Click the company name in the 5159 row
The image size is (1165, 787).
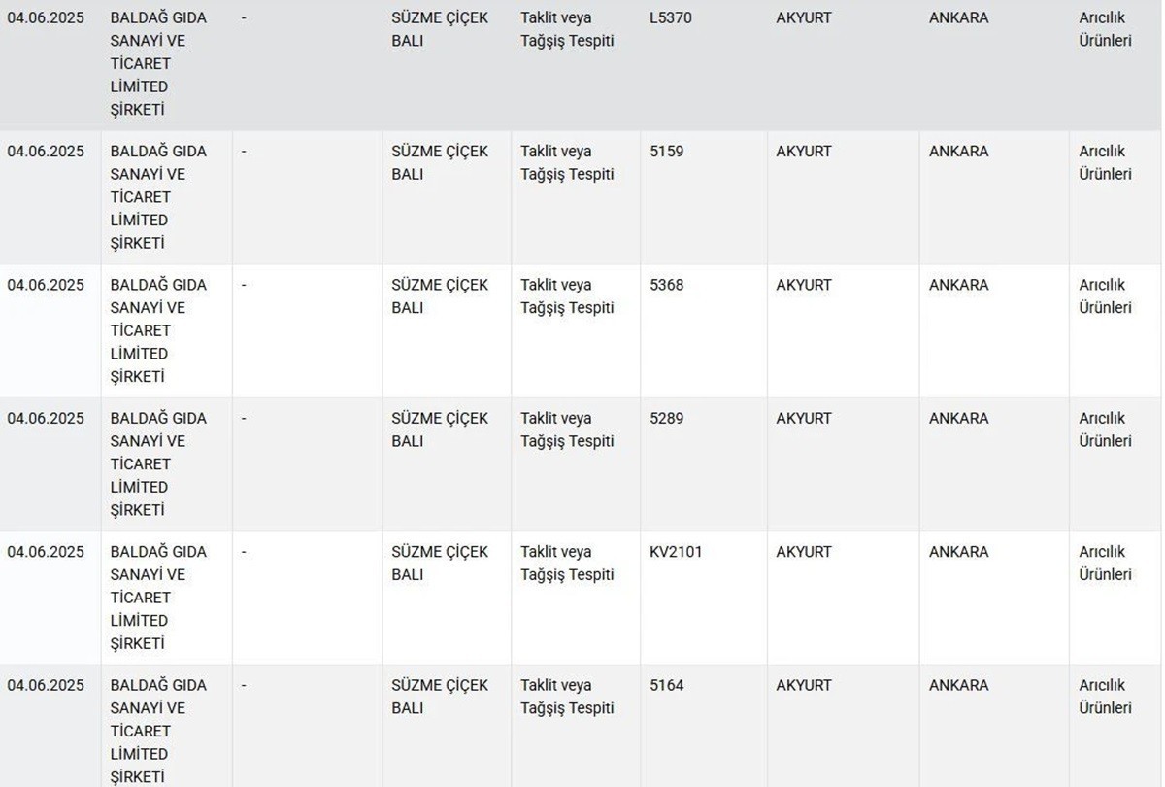pyautogui.click(x=158, y=197)
